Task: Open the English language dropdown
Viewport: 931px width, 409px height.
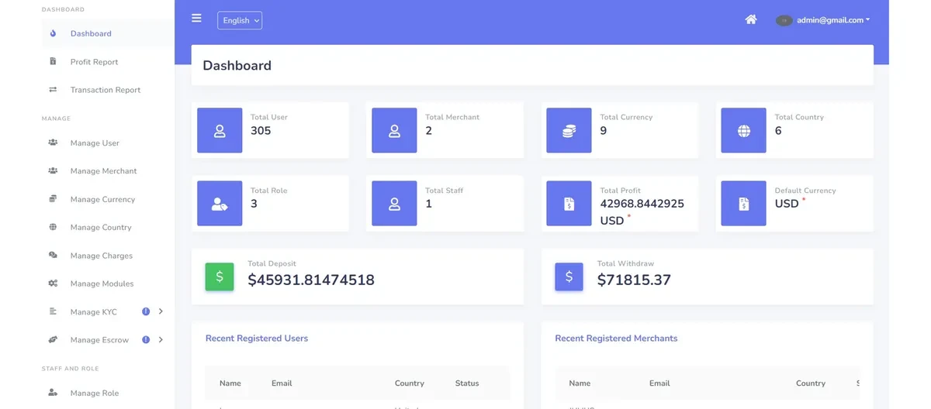Action: [240, 21]
